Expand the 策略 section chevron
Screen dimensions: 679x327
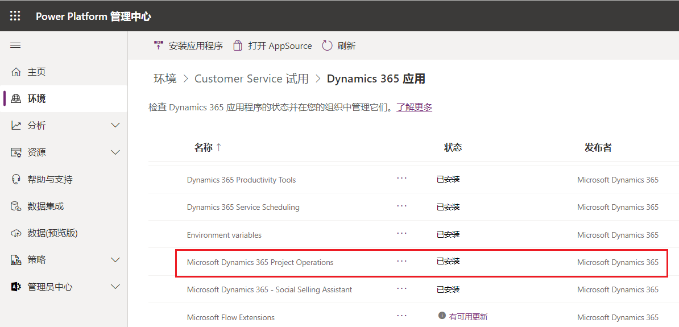click(x=115, y=260)
